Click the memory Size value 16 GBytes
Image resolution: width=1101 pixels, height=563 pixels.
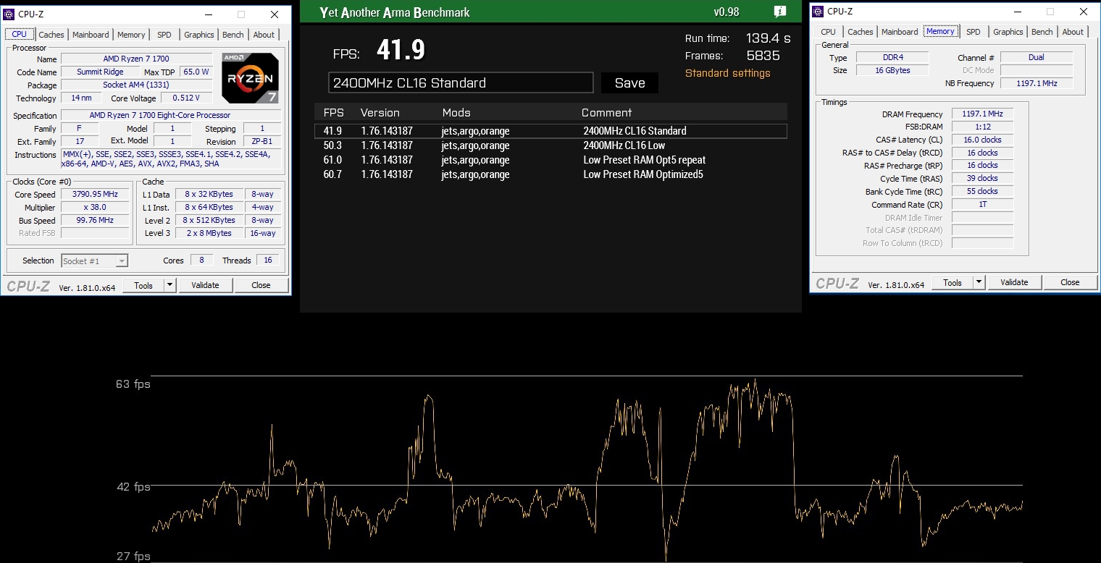[893, 70]
